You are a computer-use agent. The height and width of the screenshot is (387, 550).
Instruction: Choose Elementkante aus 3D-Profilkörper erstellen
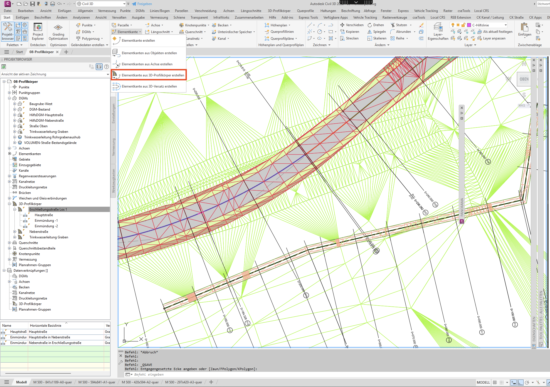click(149, 75)
